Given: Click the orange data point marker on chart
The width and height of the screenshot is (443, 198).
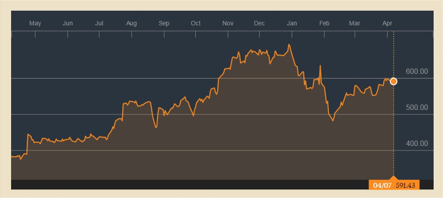Looking at the screenshot, I should [393, 81].
